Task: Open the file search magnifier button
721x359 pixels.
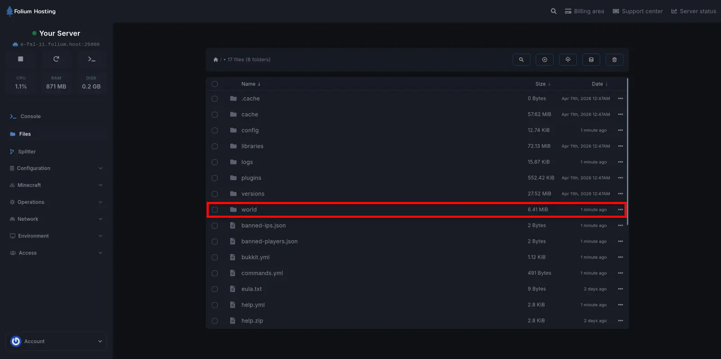Action: pyautogui.click(x=521, y=59)
